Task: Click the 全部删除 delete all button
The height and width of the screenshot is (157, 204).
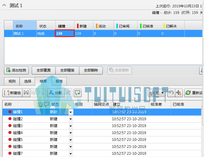Action: coord(91,70)
